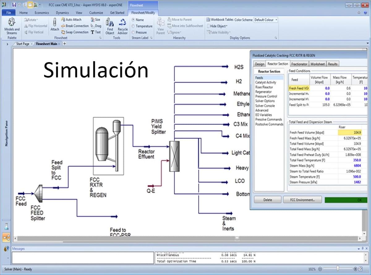Viewport: 371px width, 275px height.
Task: Select the Drag tool
Action: (x=96, y=26)
